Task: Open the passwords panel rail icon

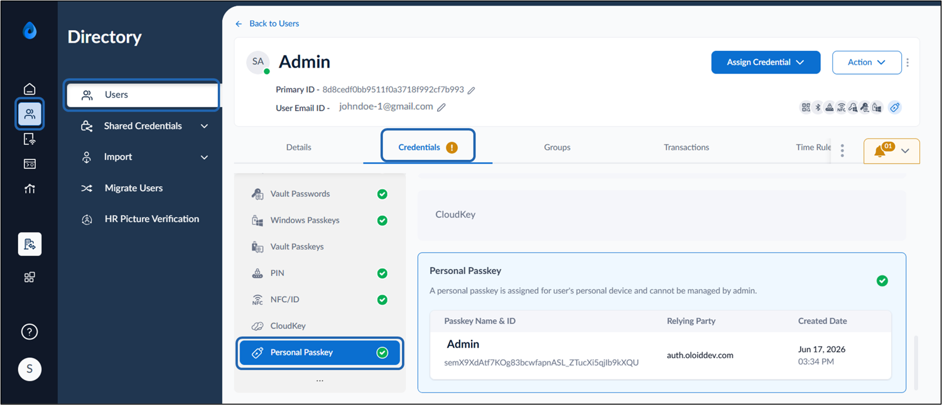Action: point(30,164)
